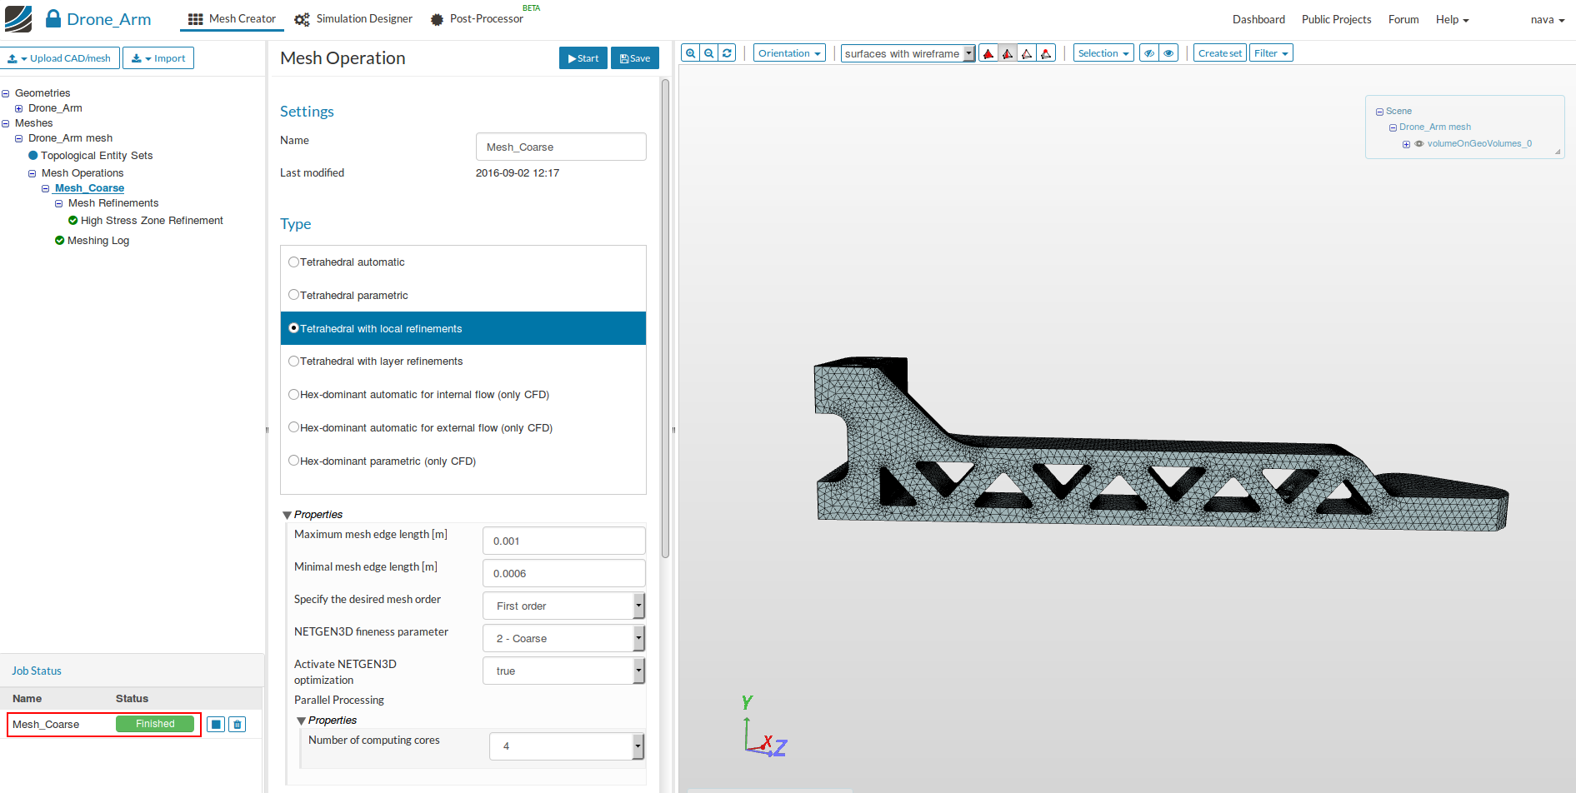The width and height of the screenshot is (1576, 793).
Task: Select the Meshing Log tree item
Action: point(98,241)
